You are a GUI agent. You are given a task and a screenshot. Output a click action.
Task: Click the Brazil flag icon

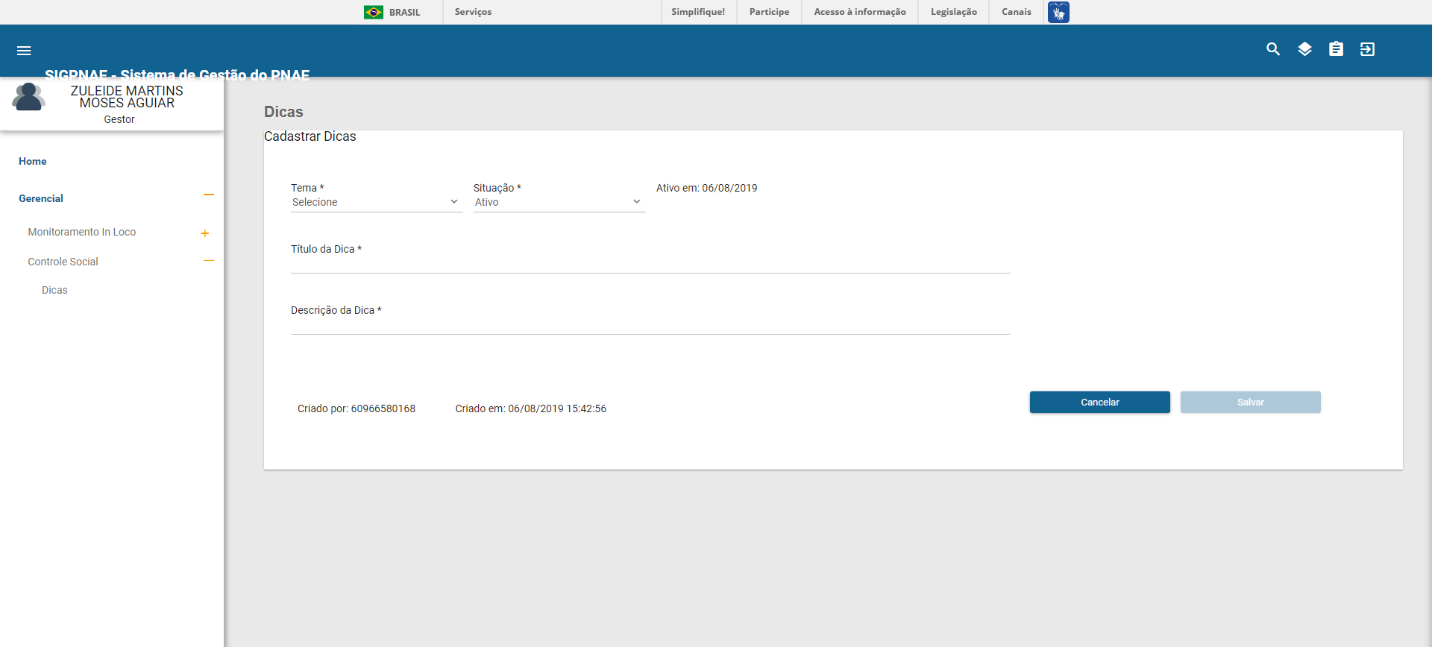374,12
